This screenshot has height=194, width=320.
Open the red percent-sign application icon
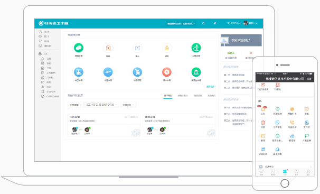coord(167,72)
